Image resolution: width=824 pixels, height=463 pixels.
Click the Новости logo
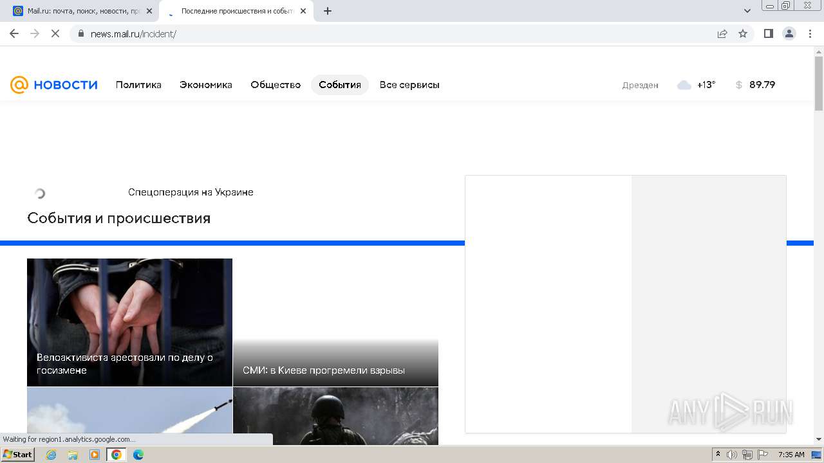[54, 85]
